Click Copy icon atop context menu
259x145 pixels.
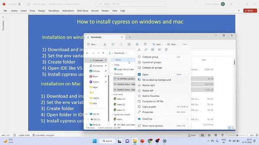click(146, 50)
